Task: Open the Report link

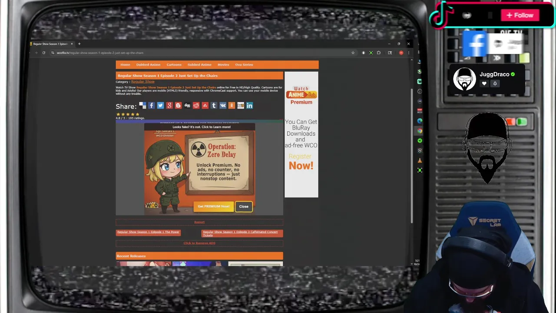Action: 199,222
